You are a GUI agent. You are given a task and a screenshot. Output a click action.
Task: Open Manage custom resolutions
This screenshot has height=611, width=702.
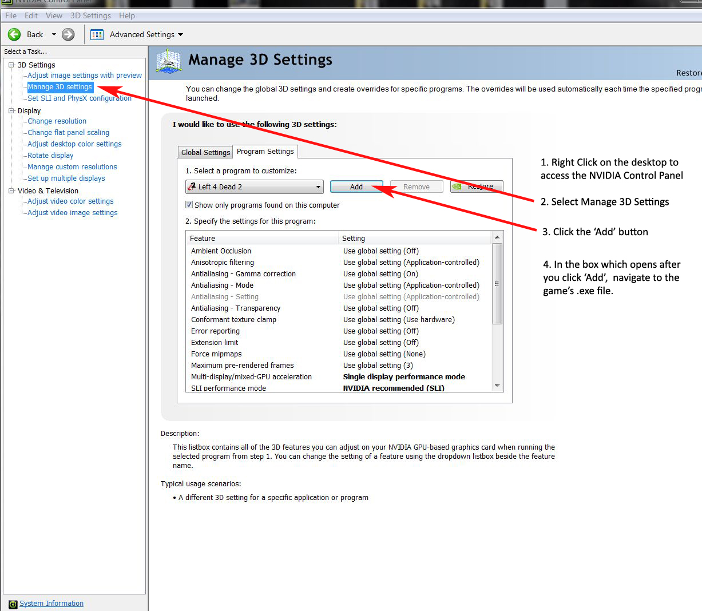[72, 166]
